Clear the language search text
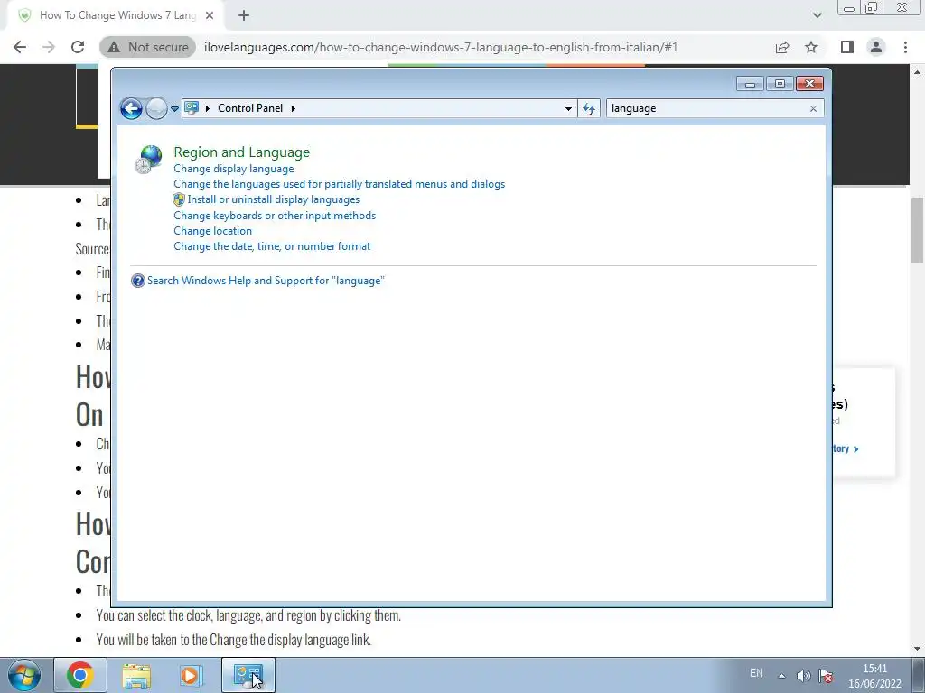The image size is (925, 693). [x=814, y=108]
